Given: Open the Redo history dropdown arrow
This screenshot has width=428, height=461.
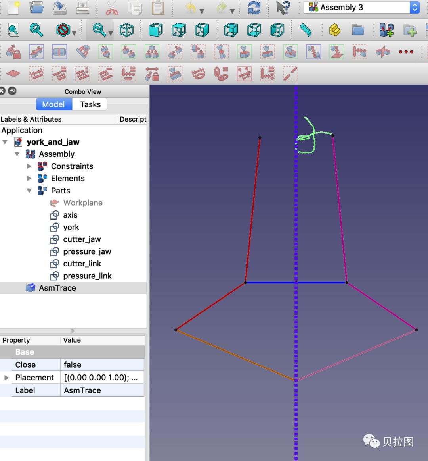Looking at the screenshot, I should point(232,11).
